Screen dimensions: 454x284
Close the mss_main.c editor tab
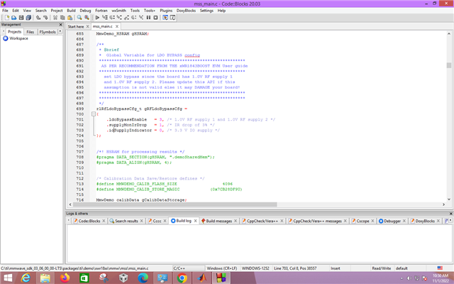(117, 26)
